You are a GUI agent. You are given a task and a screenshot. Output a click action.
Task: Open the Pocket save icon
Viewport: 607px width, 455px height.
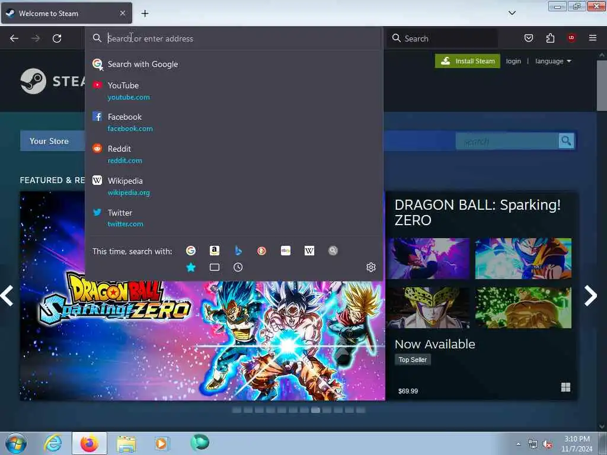pyautogui.click(x=529, y=38)
